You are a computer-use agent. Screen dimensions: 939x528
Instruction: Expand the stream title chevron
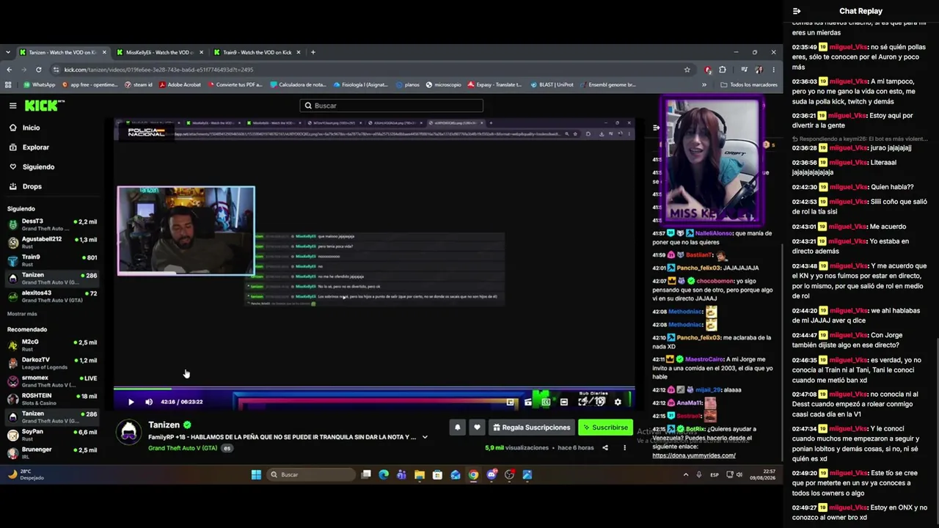pyautogui.click(x=424, y=437)
